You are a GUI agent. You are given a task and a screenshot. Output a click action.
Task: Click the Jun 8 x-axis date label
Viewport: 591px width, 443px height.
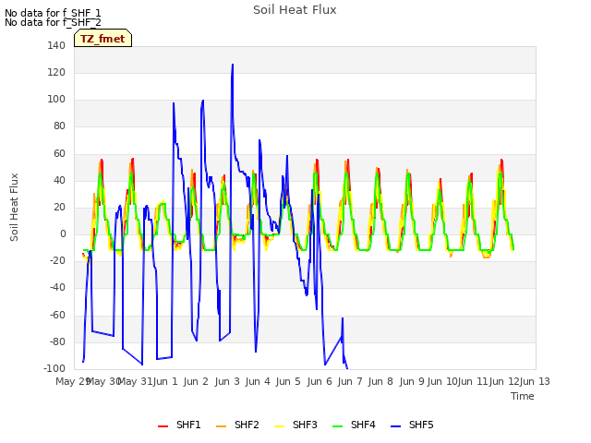pyautogui.click(x=380, y=381)
